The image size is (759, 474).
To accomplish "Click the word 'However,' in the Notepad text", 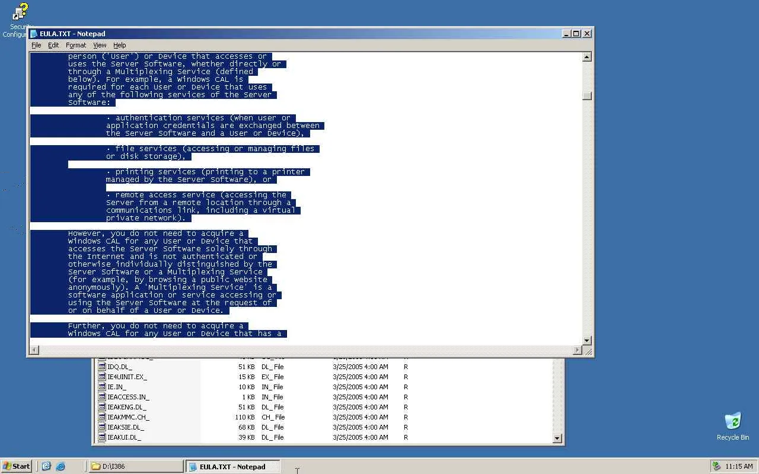I will tap(87, 233).
